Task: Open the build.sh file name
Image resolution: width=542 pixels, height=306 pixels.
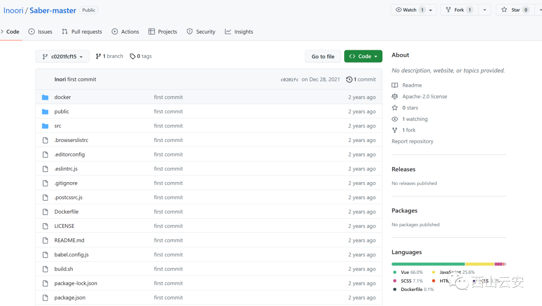Action: click(x=64, y=269)
